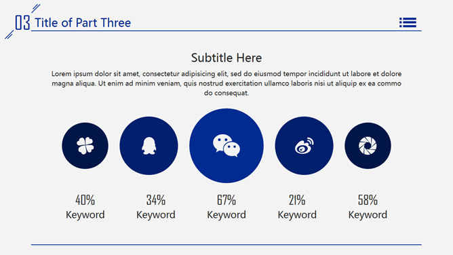Select the 34% statistic label

click(156, 200)
